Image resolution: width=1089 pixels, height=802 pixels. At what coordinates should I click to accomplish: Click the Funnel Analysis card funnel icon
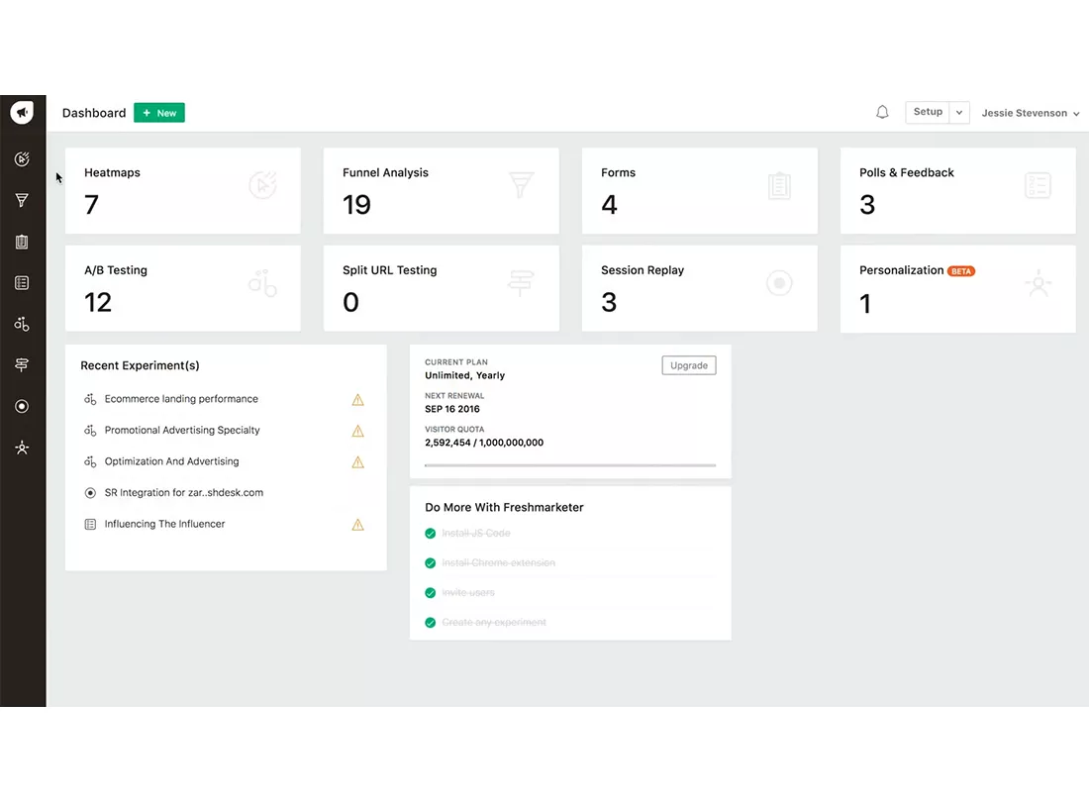click(x=521, y=185)
